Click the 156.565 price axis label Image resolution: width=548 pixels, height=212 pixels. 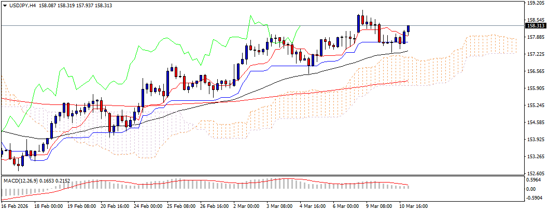[x=536, y=71]
